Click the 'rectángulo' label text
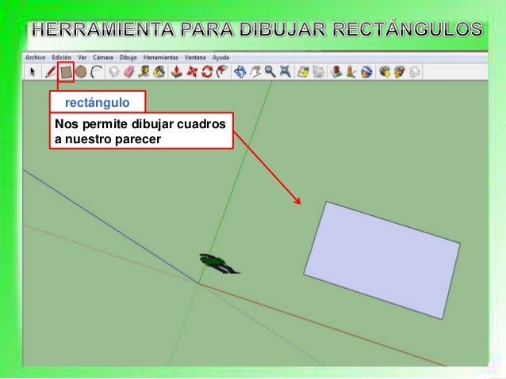Screen dimensions: 506x379 click(98, 102)
